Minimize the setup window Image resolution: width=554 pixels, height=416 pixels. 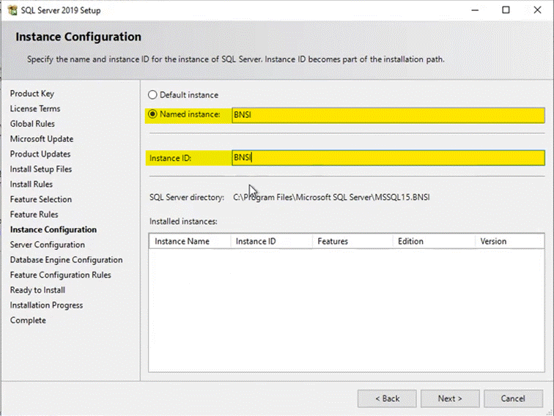pyautogui.click(x=475, y=10)
